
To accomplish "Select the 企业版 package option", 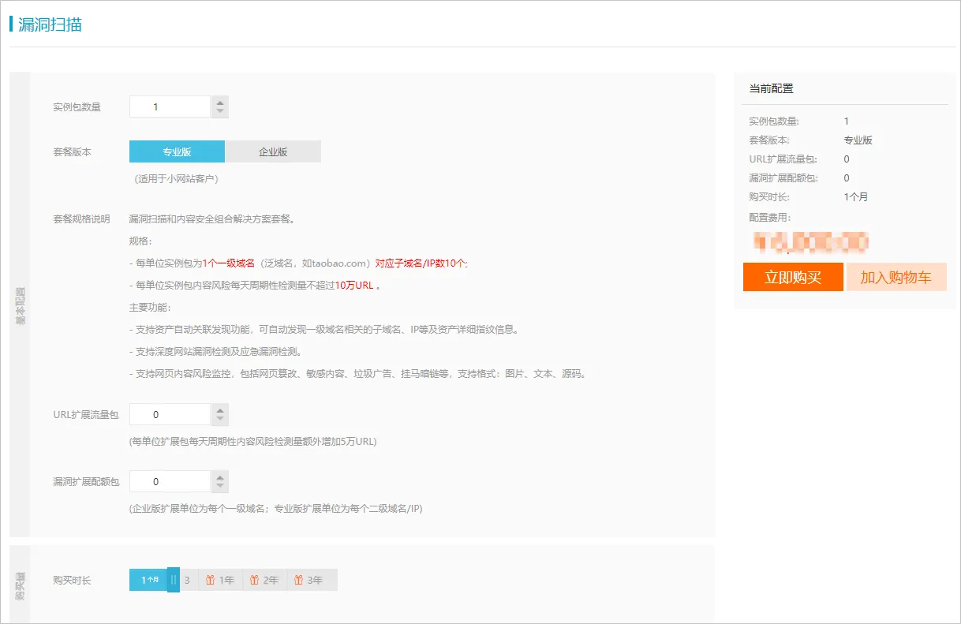I will click(273, 151).
